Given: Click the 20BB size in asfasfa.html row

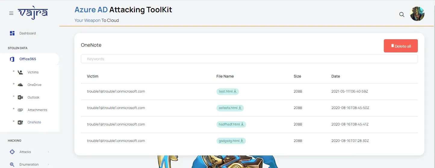Looking at the screenshot, I should point(298,108).
